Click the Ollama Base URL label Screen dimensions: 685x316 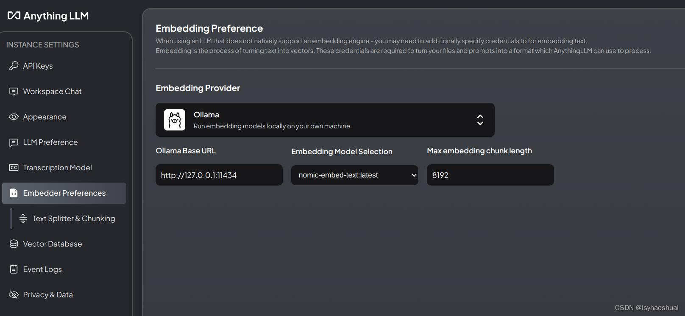(x=186, y=151)
